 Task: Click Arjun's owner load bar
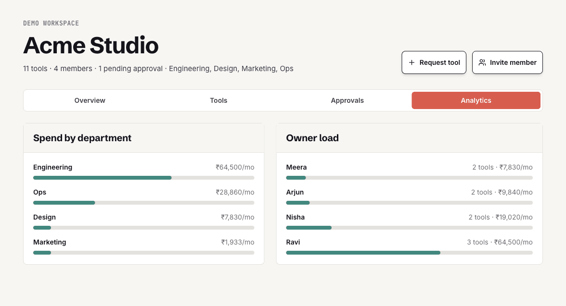click(x=409, y=203)
